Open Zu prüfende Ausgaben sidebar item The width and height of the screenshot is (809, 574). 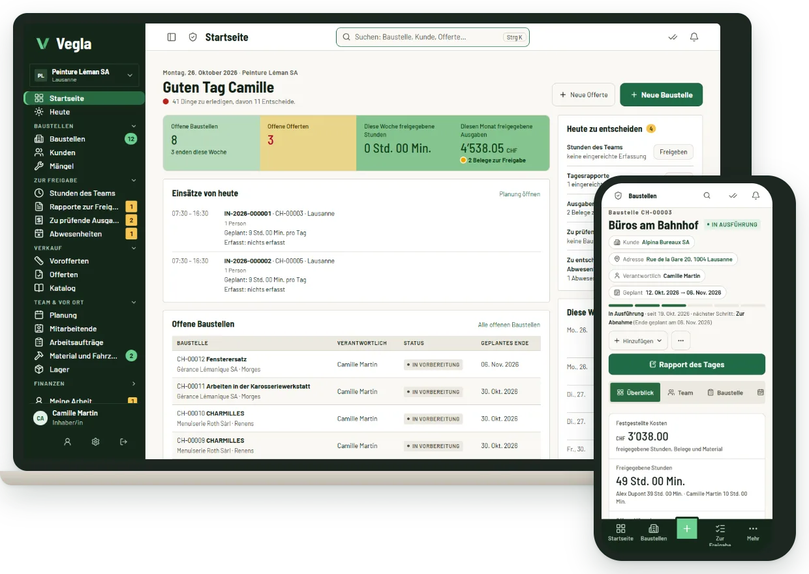pos(84,220)
